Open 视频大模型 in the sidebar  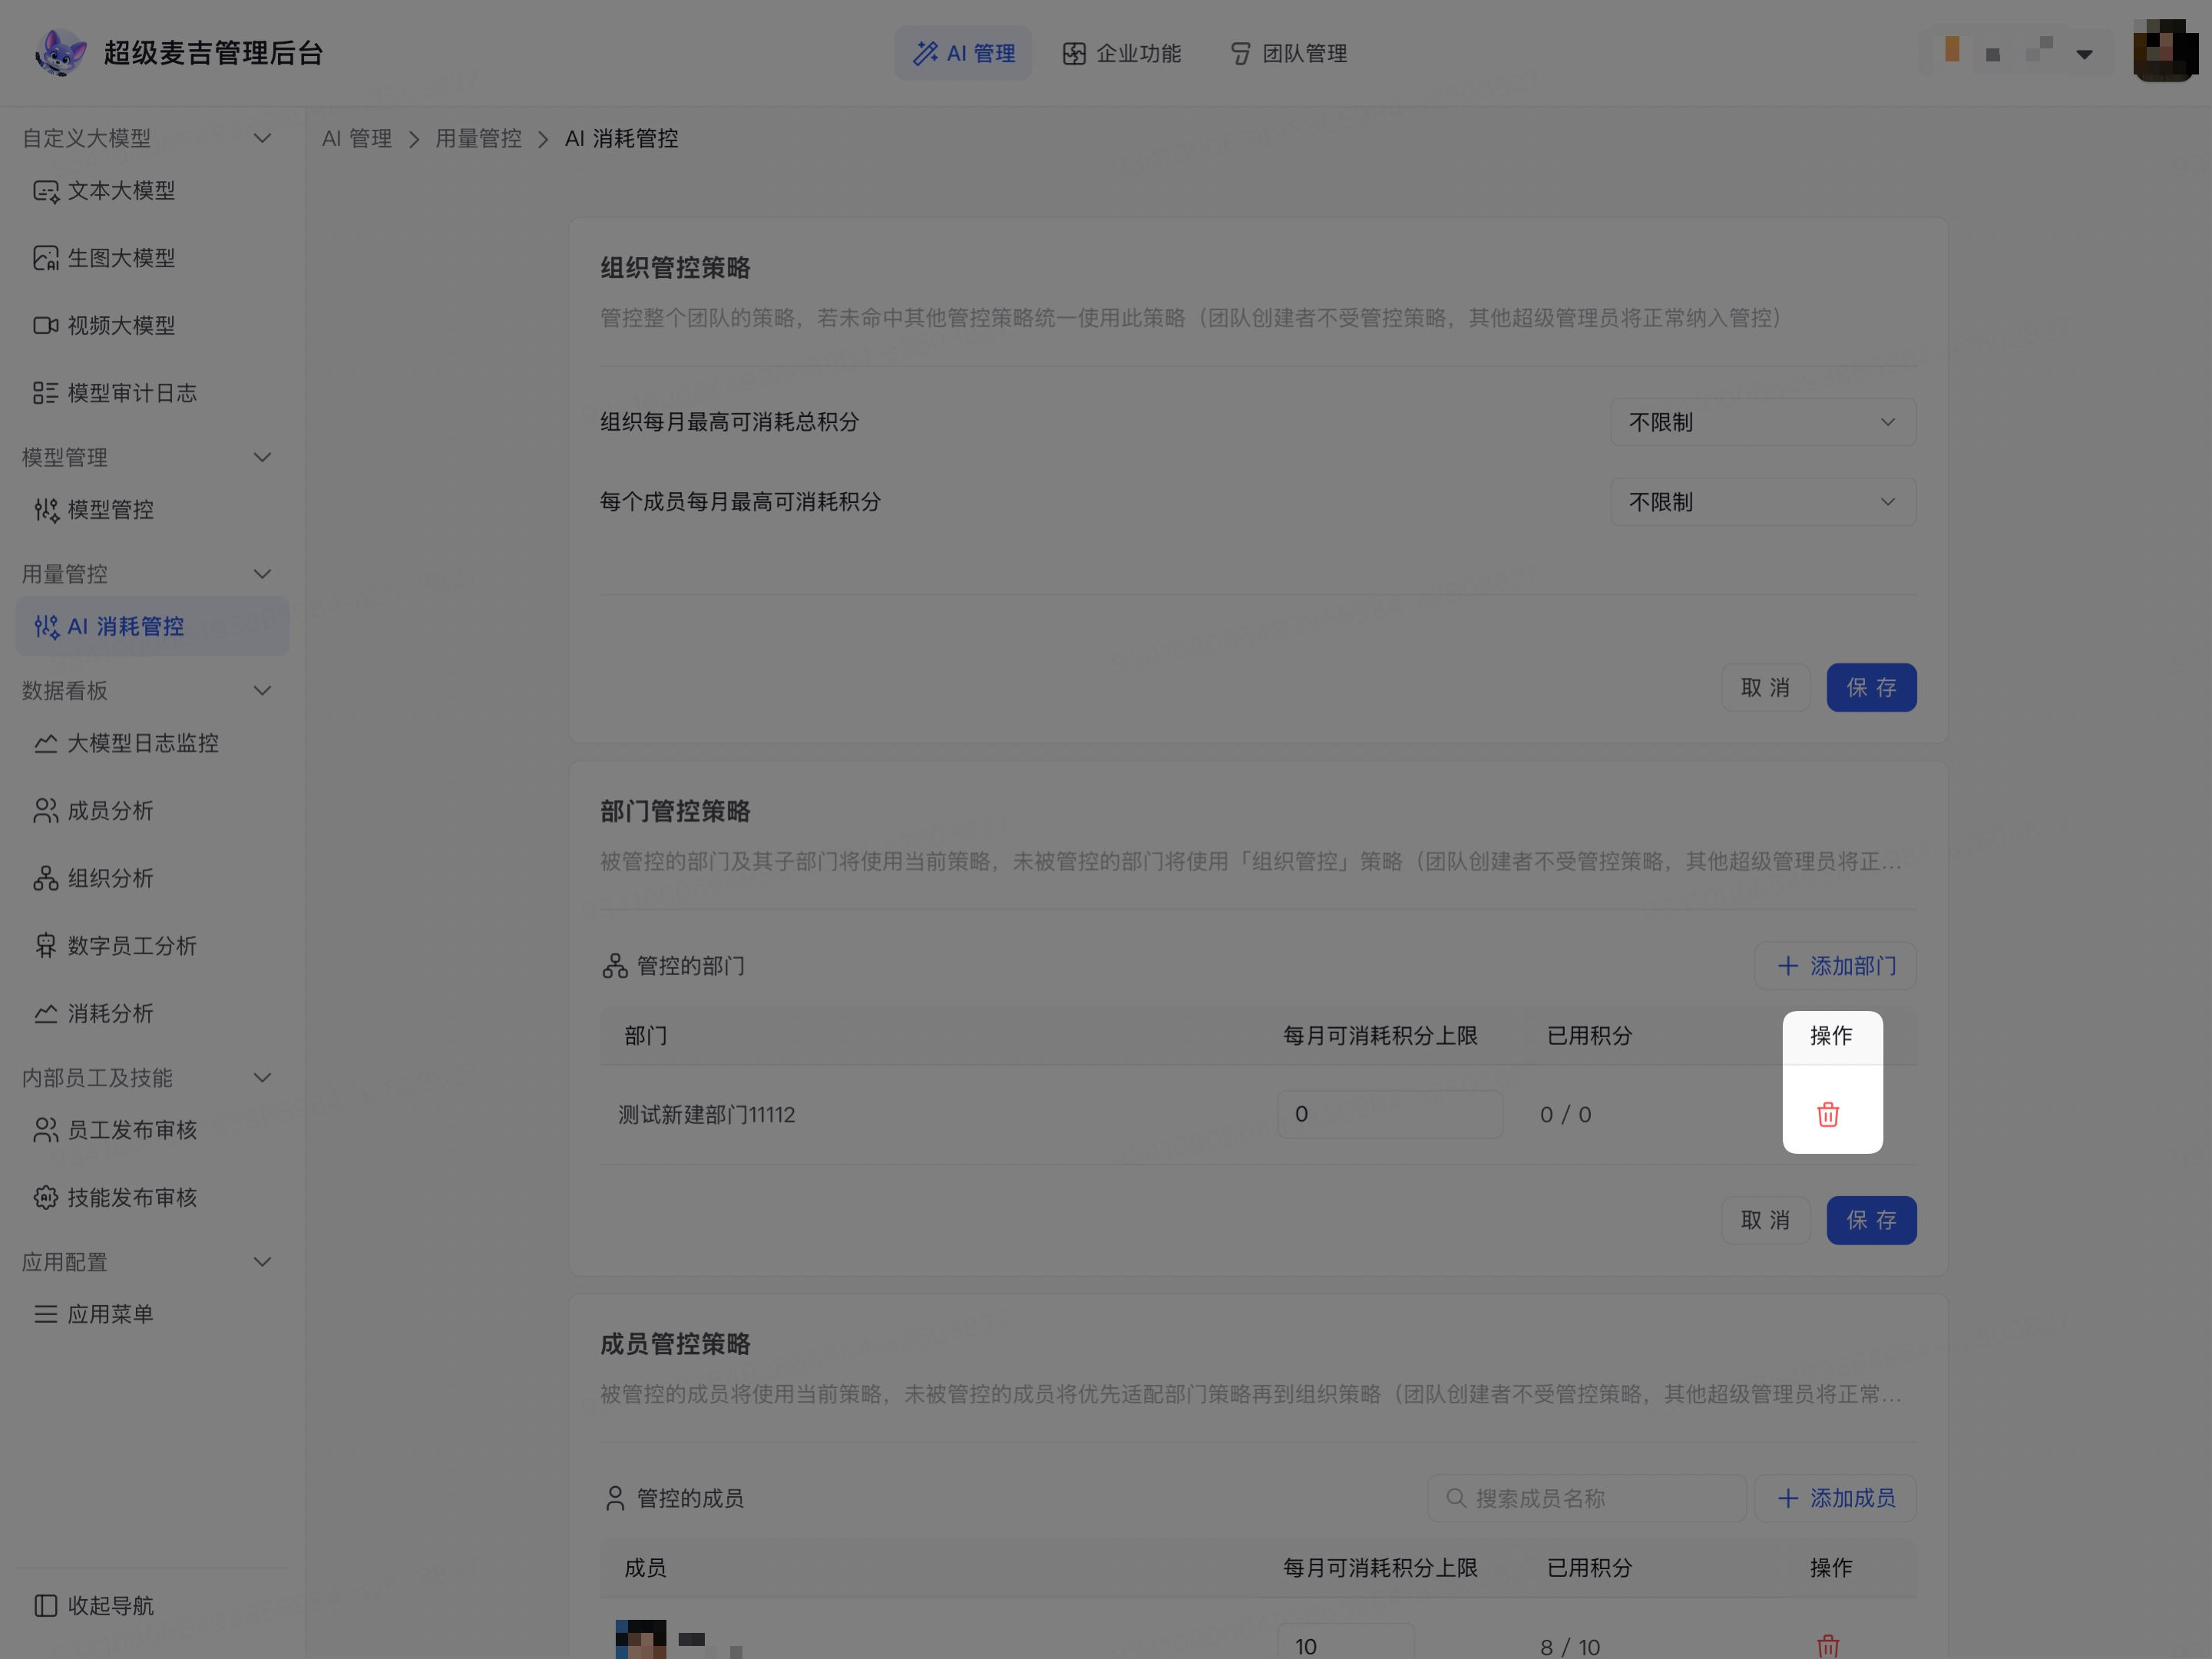pyautogui.click(x=152, y=325)
